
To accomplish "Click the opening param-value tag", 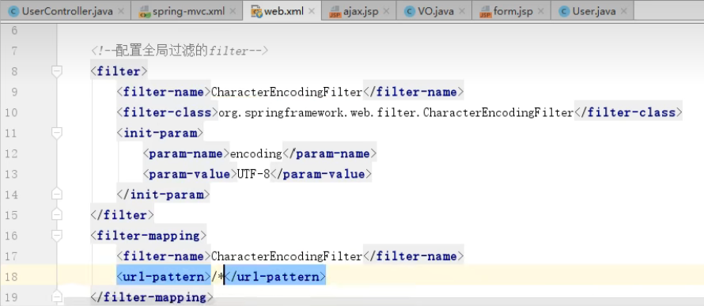I will (x=190, y=174).
